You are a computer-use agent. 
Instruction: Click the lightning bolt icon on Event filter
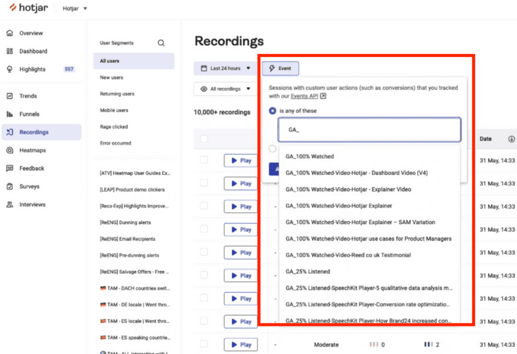pos(272,68)
